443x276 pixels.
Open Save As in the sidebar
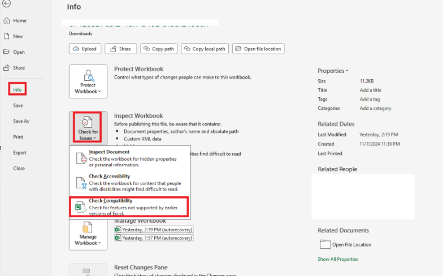click(21, 121)
